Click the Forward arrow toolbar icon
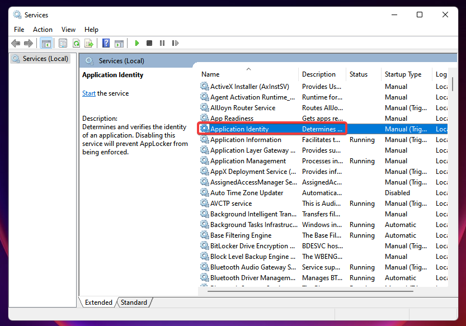The height and width of the screenshot is (326, 466). point(29,44)
